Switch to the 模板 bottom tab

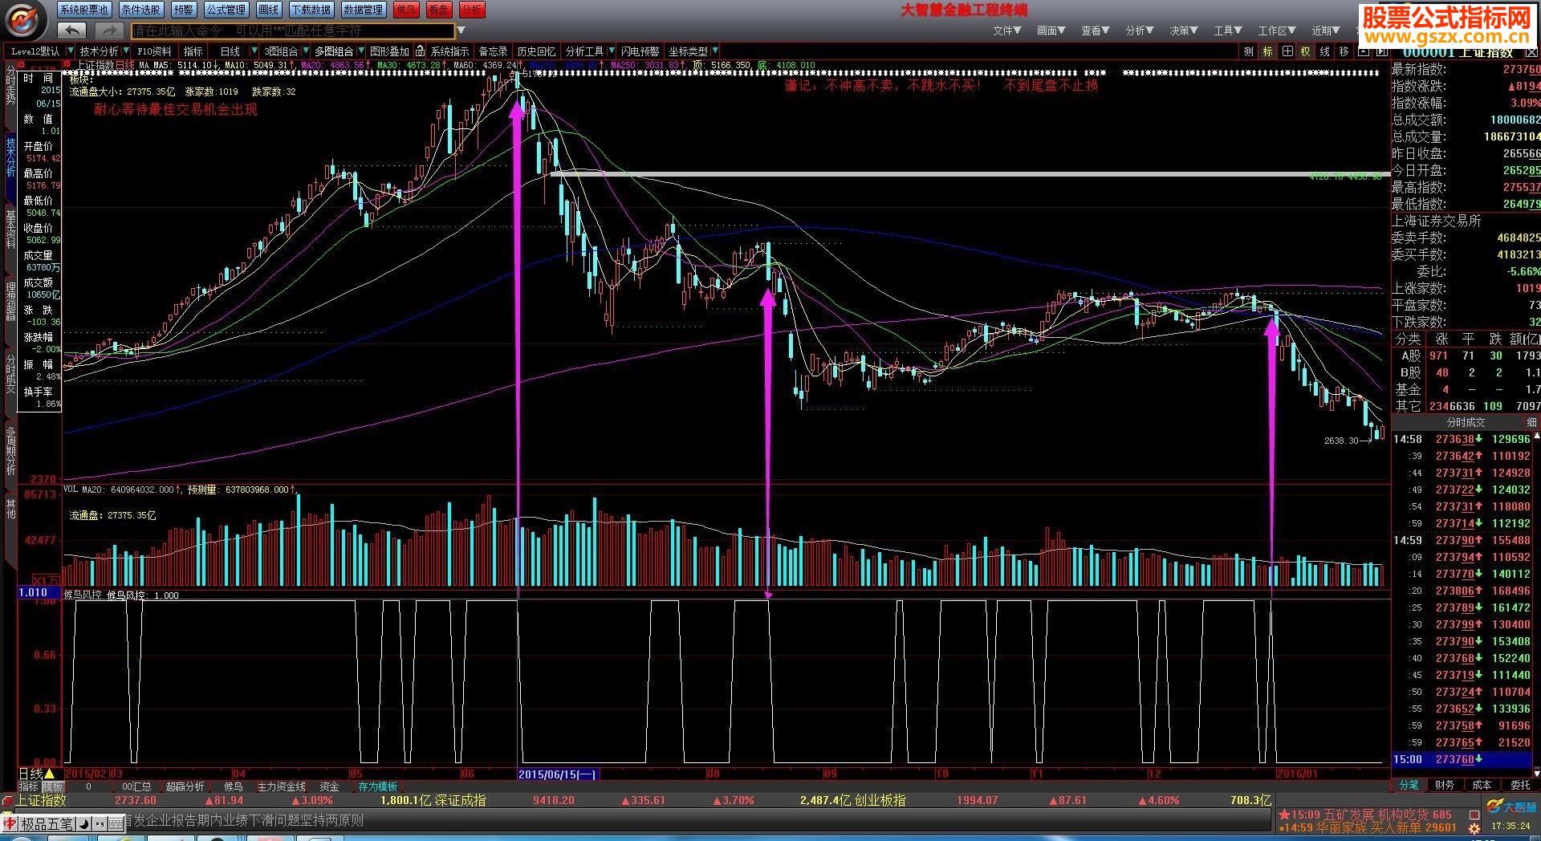[52, 787]
